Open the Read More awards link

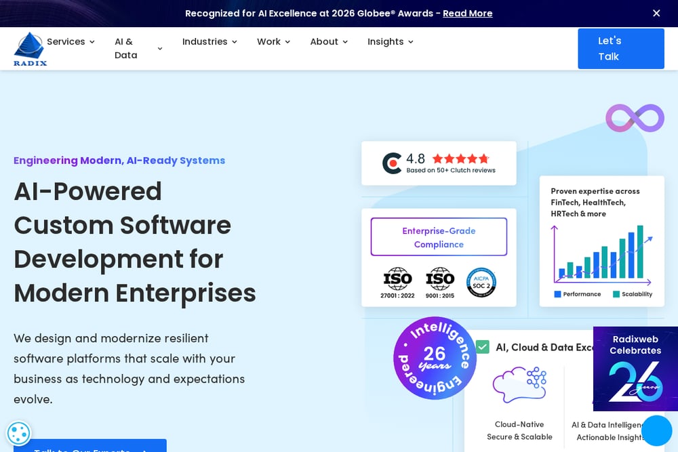(x=467, y=14)
